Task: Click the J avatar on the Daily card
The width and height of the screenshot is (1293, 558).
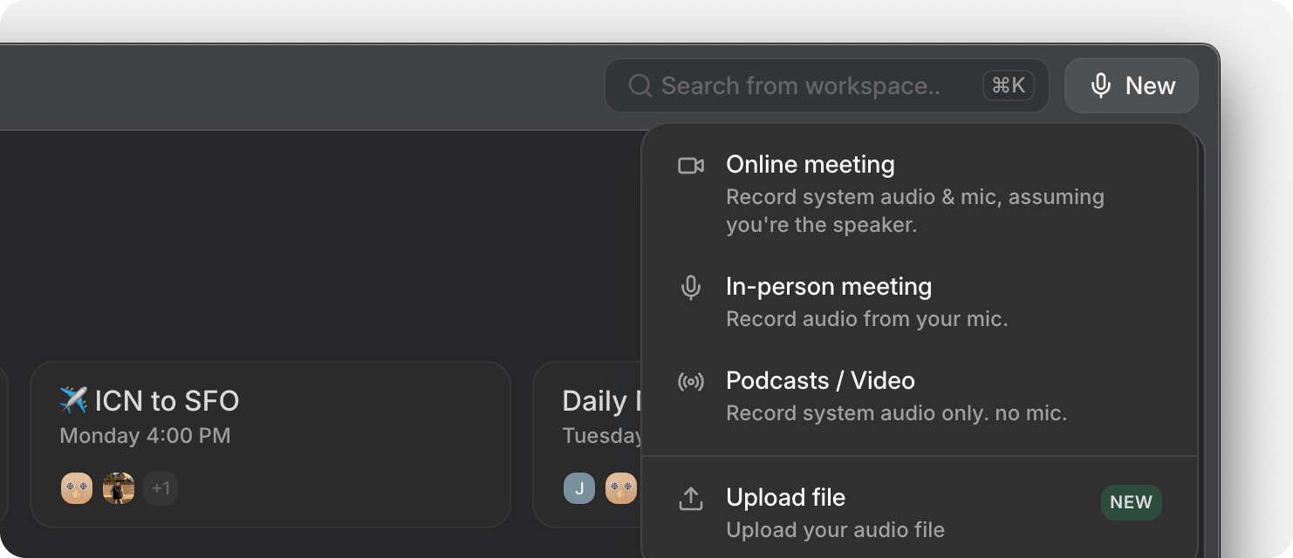Action: [578, 488]
